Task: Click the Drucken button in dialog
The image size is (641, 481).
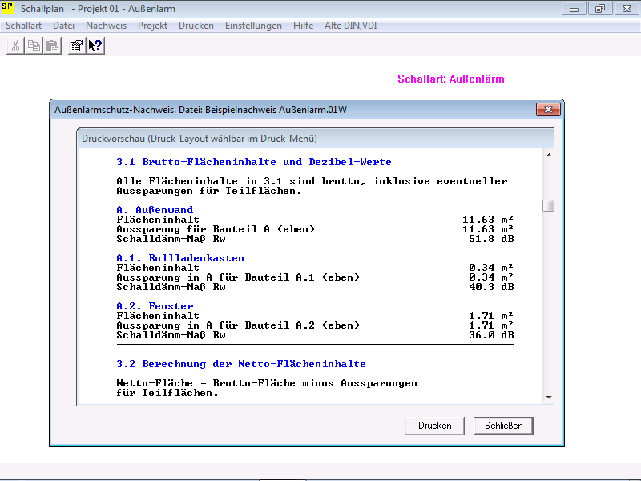Action: pyautogui.click(x=434, y=426)
